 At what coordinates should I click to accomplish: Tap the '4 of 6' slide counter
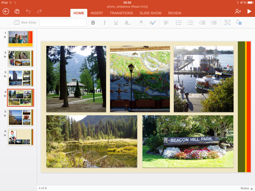(x=43, y=188)
